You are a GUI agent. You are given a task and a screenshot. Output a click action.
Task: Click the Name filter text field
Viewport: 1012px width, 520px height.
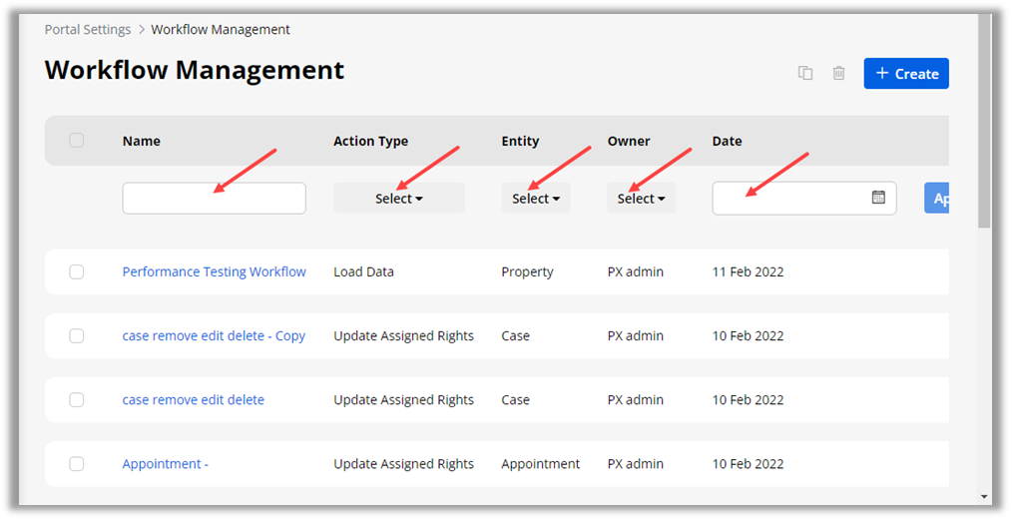tap(214, 198)
